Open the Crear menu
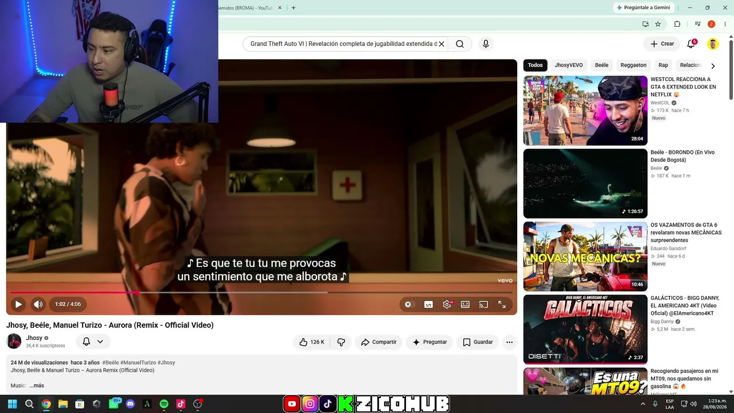The height and width of the screenshot is (413, 734). point(662,44)
